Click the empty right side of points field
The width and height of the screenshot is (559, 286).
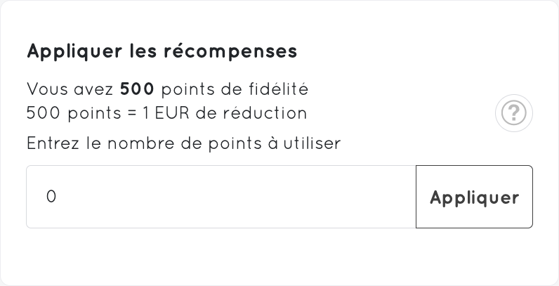[x=337, y=197]
